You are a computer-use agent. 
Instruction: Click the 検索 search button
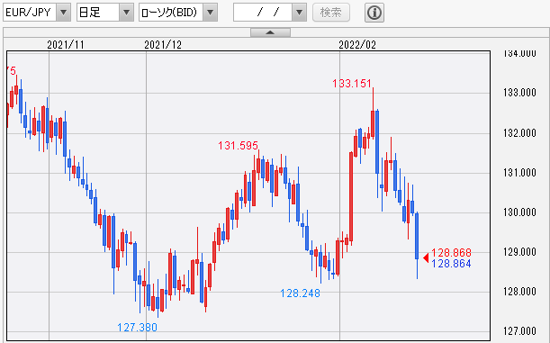331,13
